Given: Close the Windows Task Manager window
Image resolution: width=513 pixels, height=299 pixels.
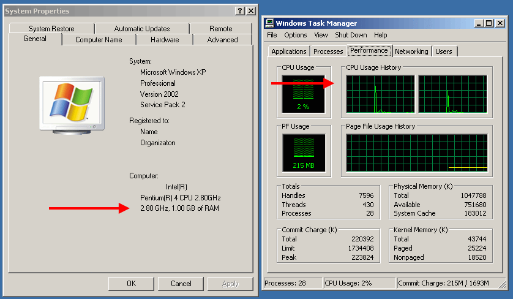Looking at the screenshot, I should tap(500, 23).
